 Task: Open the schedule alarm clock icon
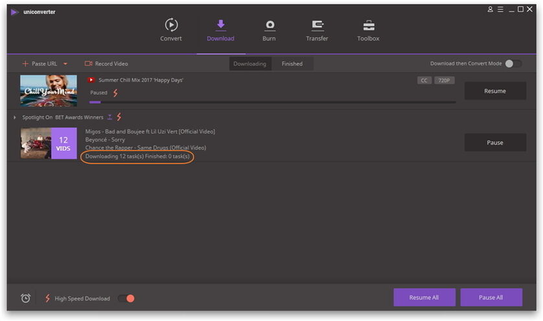(25, 298)
